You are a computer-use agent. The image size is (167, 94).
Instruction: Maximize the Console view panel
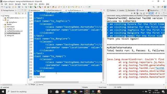click(x=165, y=10)
